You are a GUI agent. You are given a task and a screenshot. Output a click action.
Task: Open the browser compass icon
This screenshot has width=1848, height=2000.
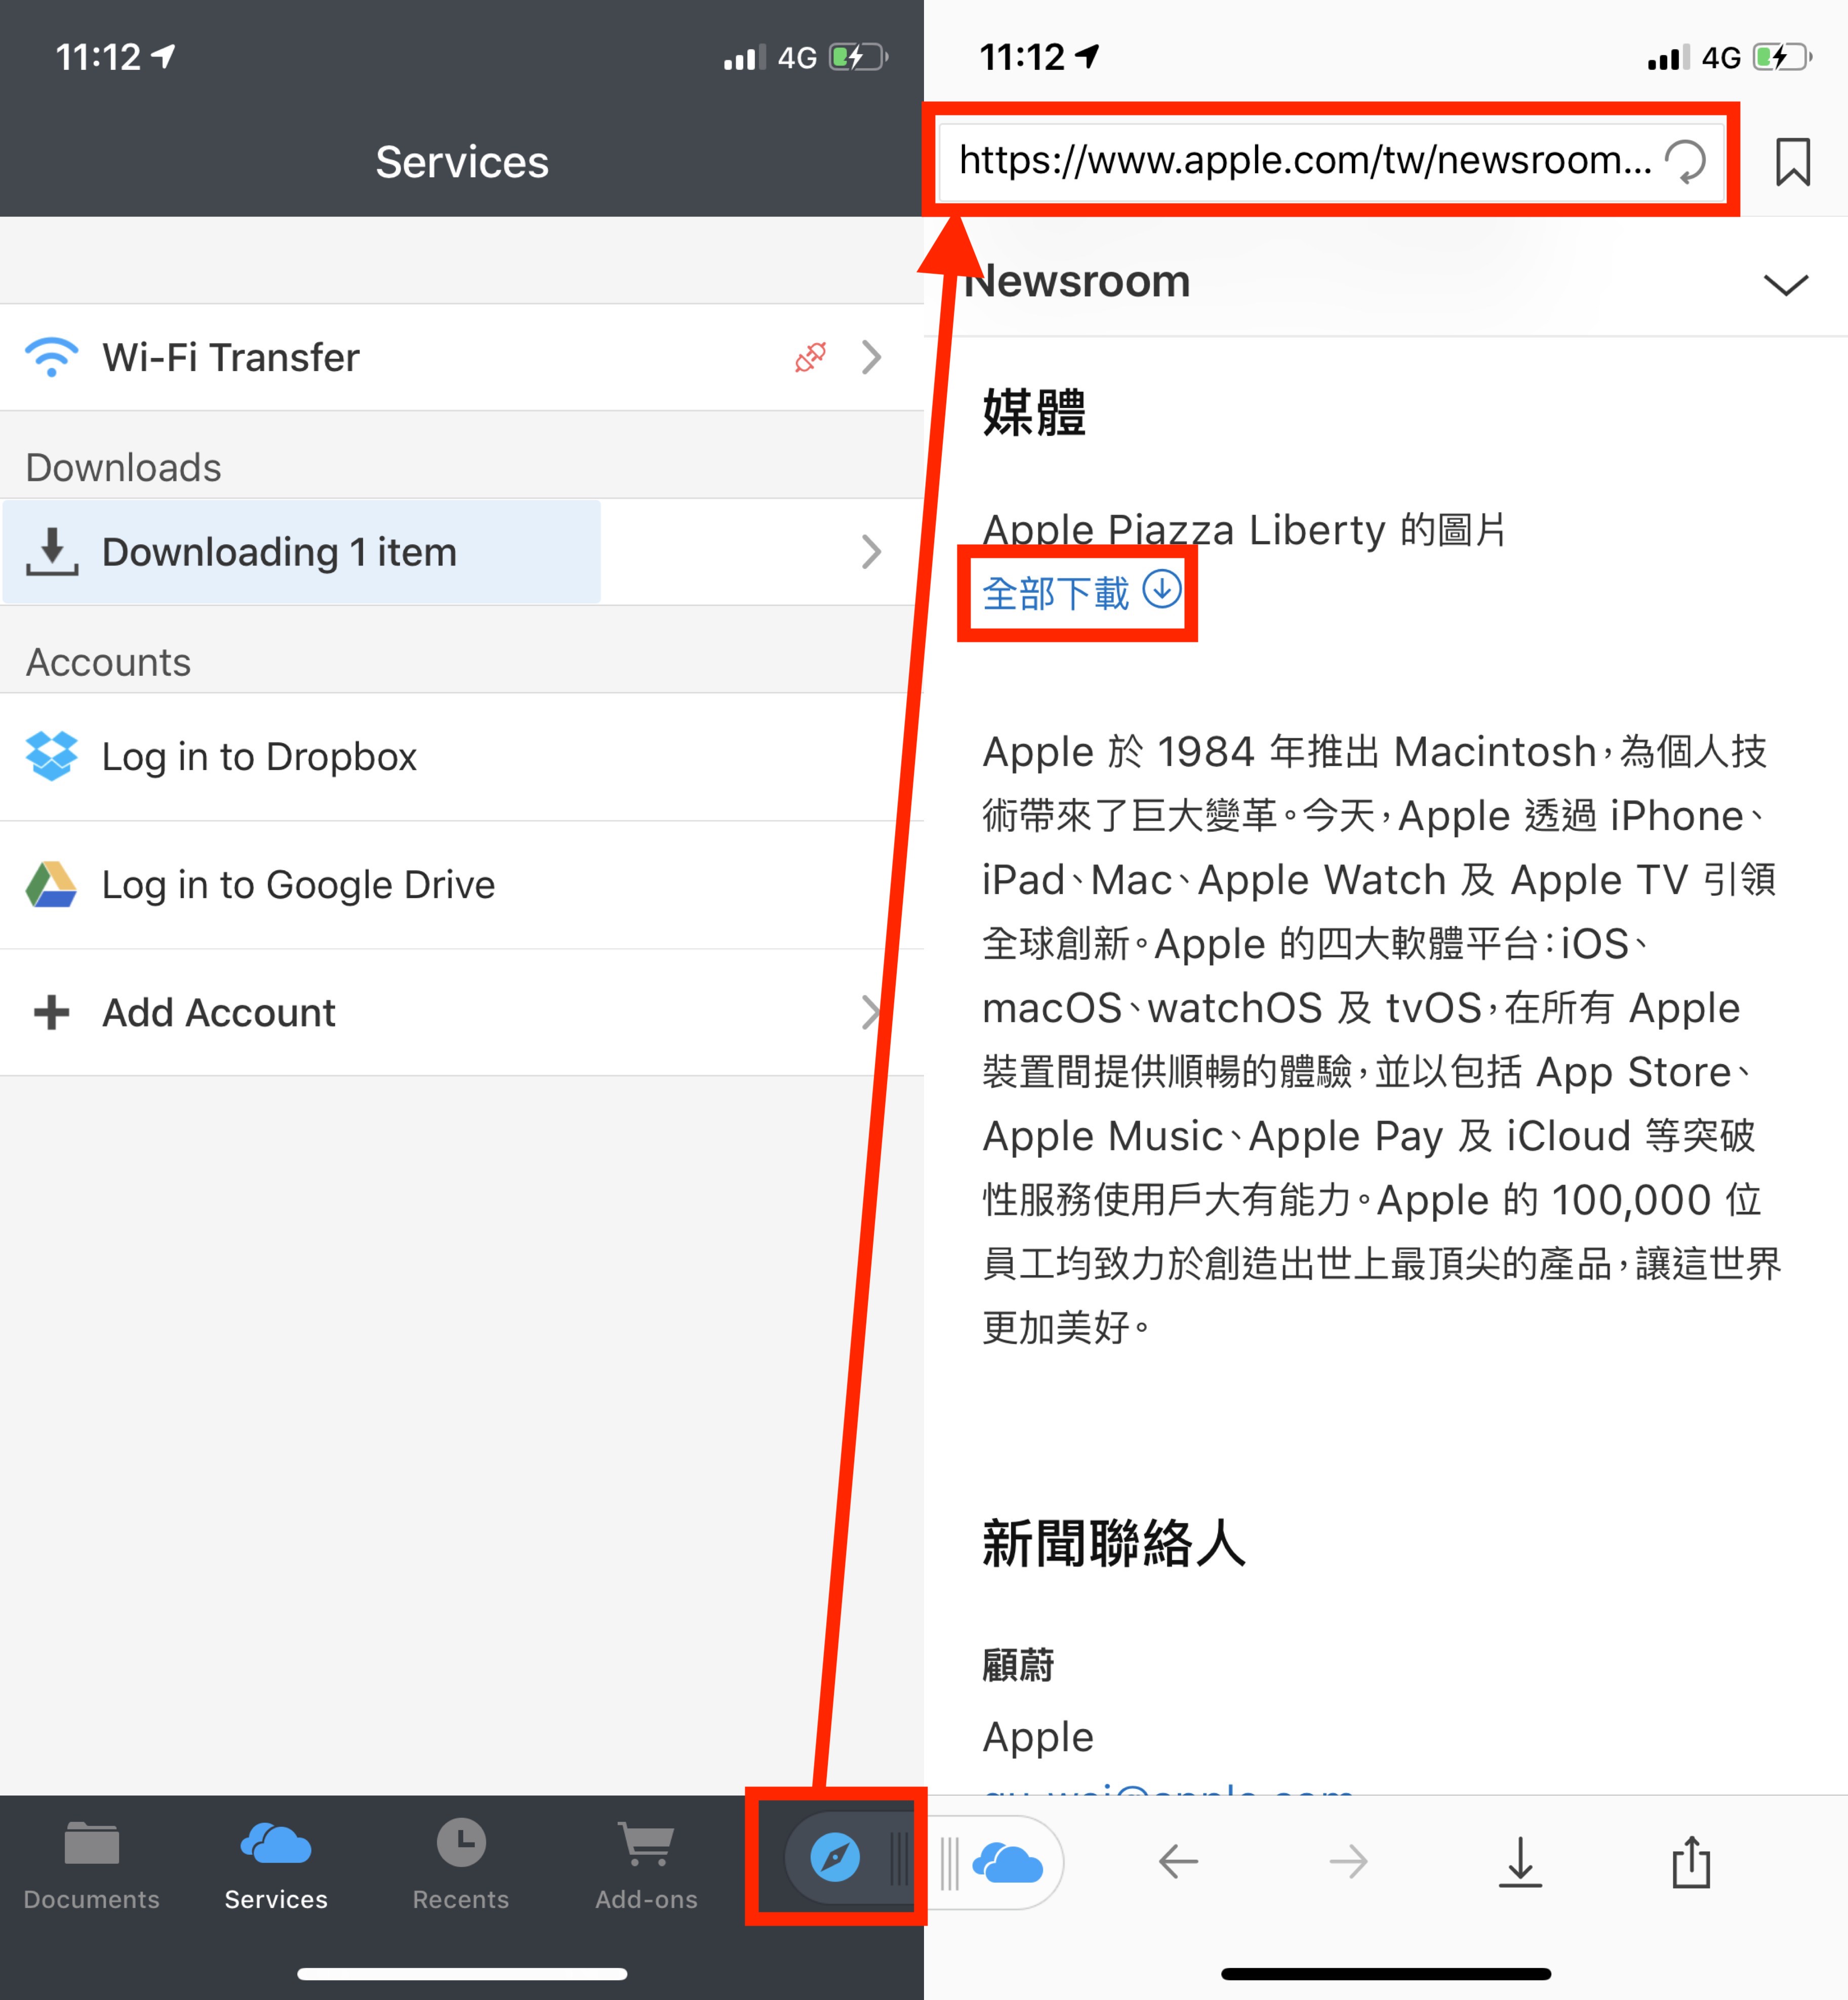click(835, 1858)
